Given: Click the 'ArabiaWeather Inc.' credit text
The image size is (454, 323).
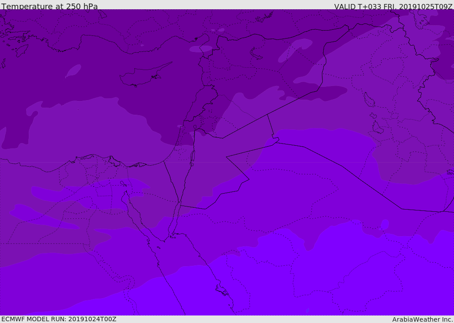Looking at the screenshot, I should tap(423, 319).
